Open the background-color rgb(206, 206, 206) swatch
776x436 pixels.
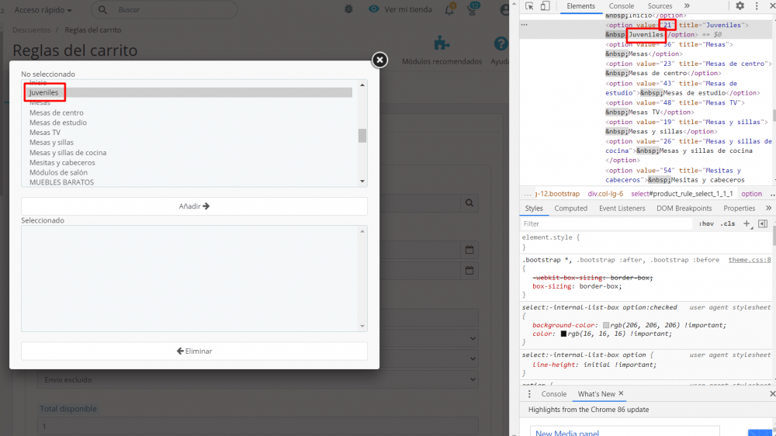point(606,325)
